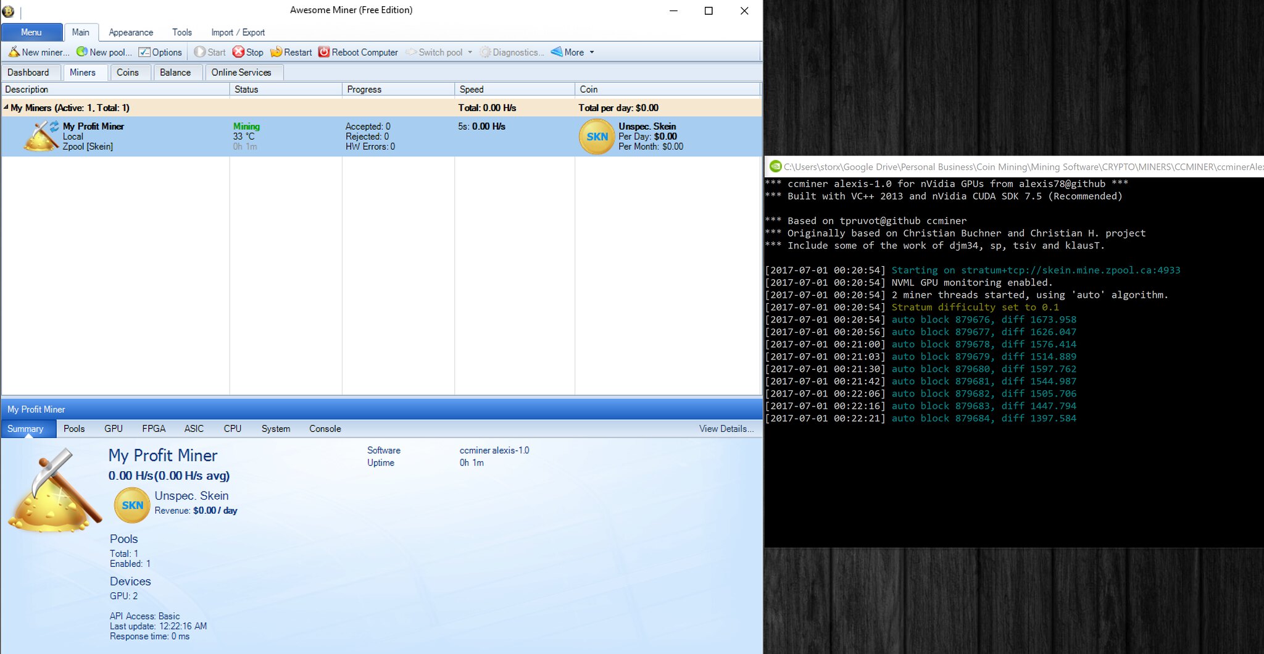Image resolution: width=1264 pixels, height=654 pixels.
Task: Click the SKN coin icon in Summary panel
Action: 132,505
